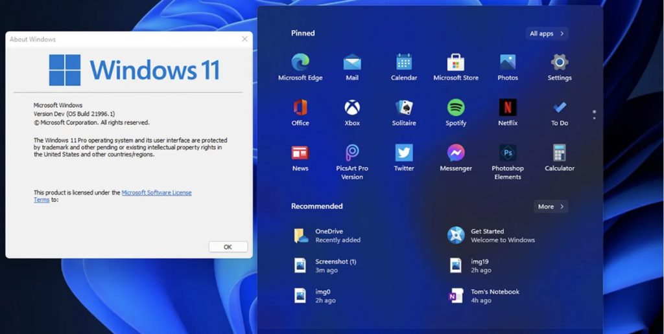664x334 pixels.
Task: Open the img0 recommended file
Action: [x=314, y=296]
